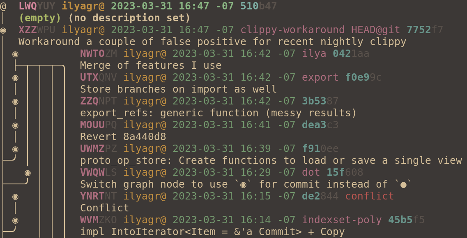Screen dimensions: 467x238
Task: Click the change ID UTXQNV
Action: click(99, 77)
